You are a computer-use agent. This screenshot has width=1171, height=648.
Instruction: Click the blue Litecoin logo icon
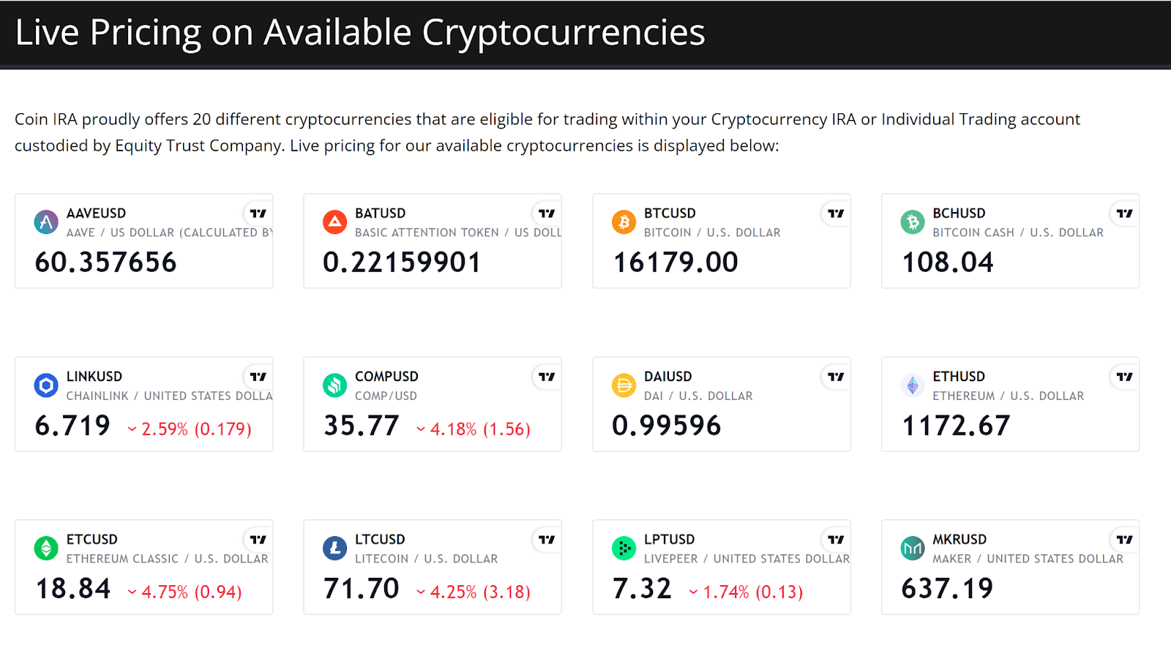(x=334, y=548)
